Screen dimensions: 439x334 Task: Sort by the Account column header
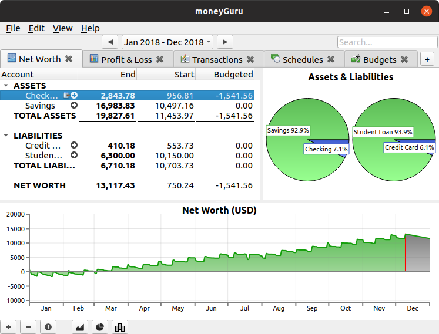(39, 75)
